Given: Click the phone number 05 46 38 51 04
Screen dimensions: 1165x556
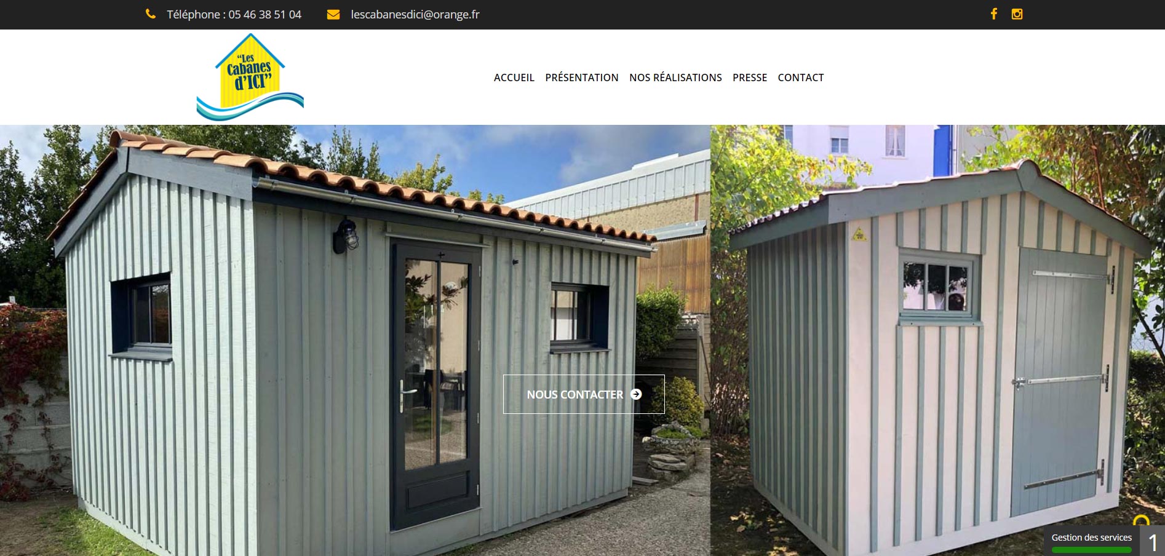Looking at the screenshot, I should click(264, 14).
